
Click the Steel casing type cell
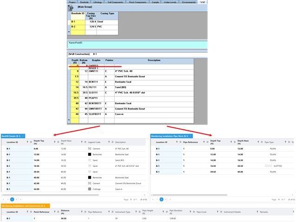(x=108, y=22)
